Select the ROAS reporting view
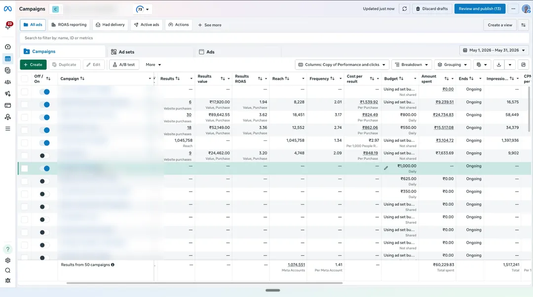The height and width of the screenshot is (297, 533). [x=69, y=25]
